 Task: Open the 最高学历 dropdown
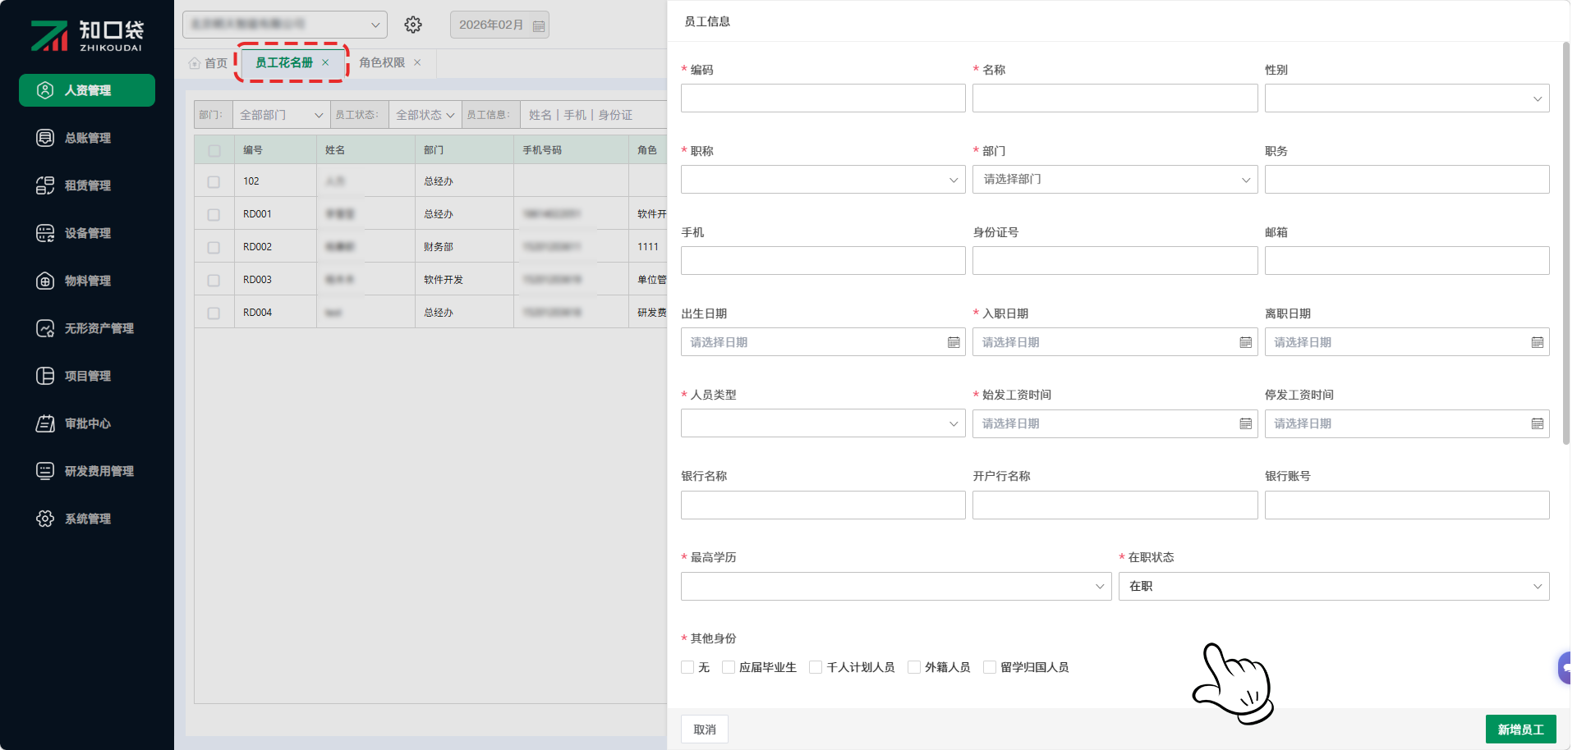click(x=896, y=586)
